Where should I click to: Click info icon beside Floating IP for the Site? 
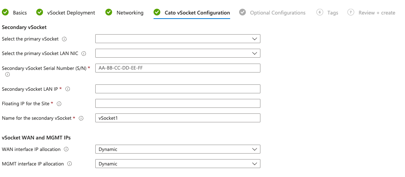tap(59, 104)
